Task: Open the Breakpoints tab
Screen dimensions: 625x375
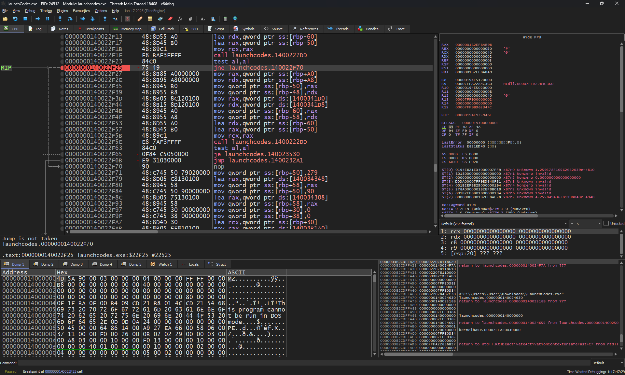Action: tap(91, 29)
